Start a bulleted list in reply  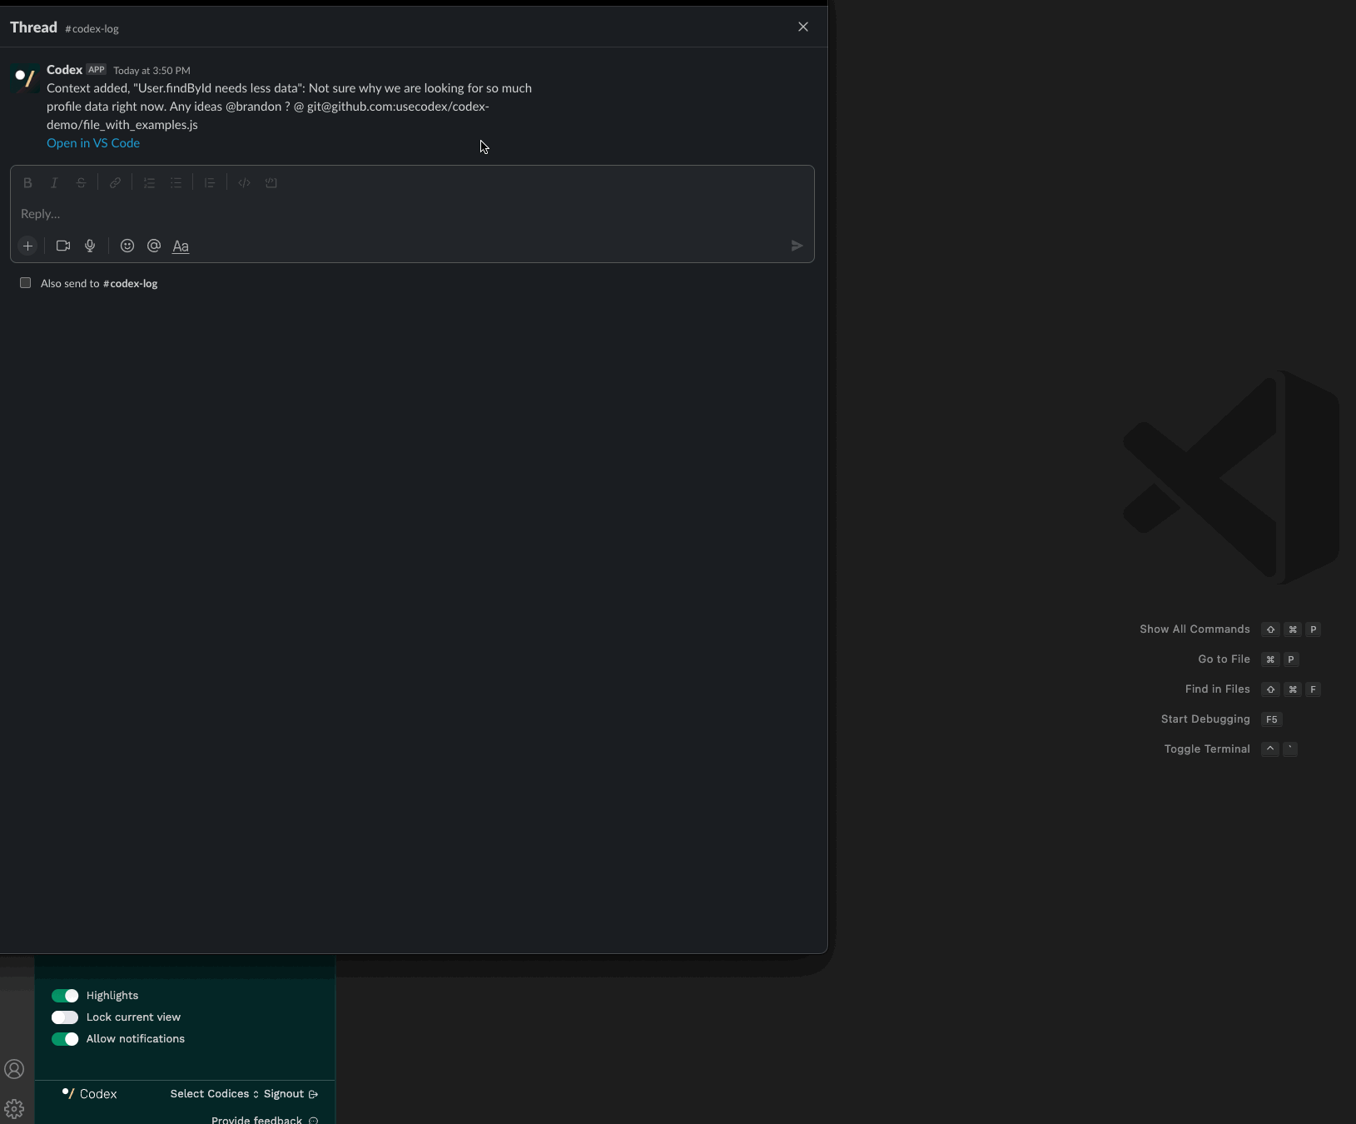click(176, 183)
